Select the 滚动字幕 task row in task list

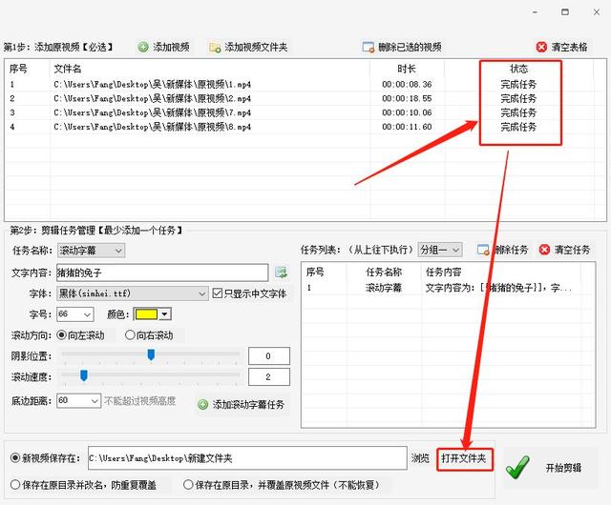click(x=382, y=287)
